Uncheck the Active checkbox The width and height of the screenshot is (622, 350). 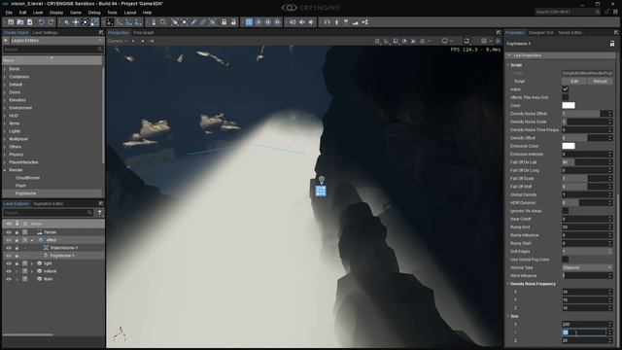(566, 89)
